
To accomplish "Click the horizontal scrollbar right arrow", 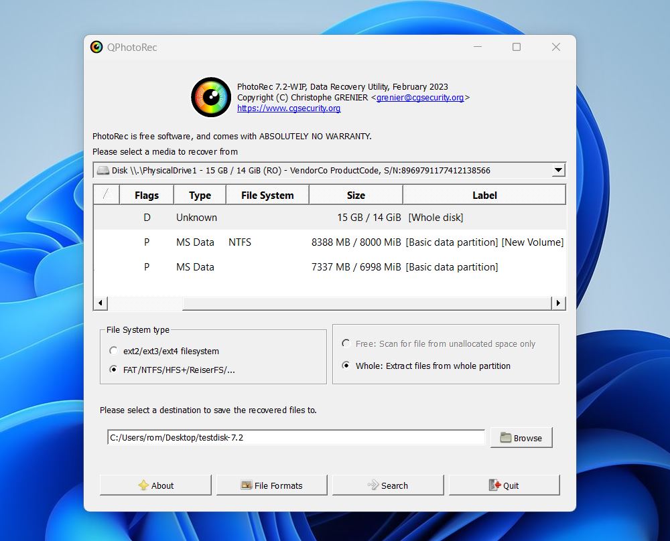I will point(558,303).
